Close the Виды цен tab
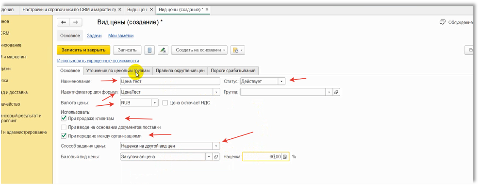 click(x=151, y=10)
